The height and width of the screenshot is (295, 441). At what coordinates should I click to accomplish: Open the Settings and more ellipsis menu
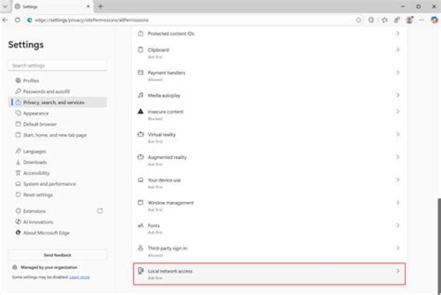[422, 20]
